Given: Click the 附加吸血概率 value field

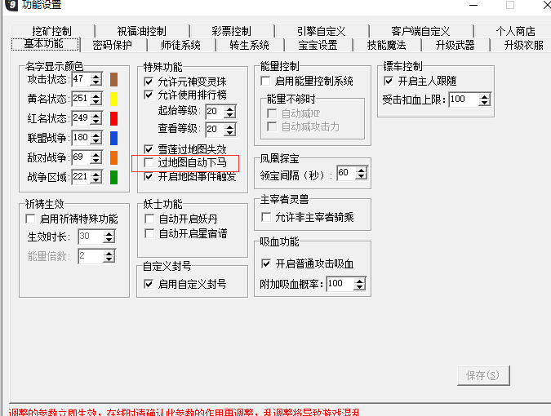Looking at the screenshot, I should (x=340, y=284).
